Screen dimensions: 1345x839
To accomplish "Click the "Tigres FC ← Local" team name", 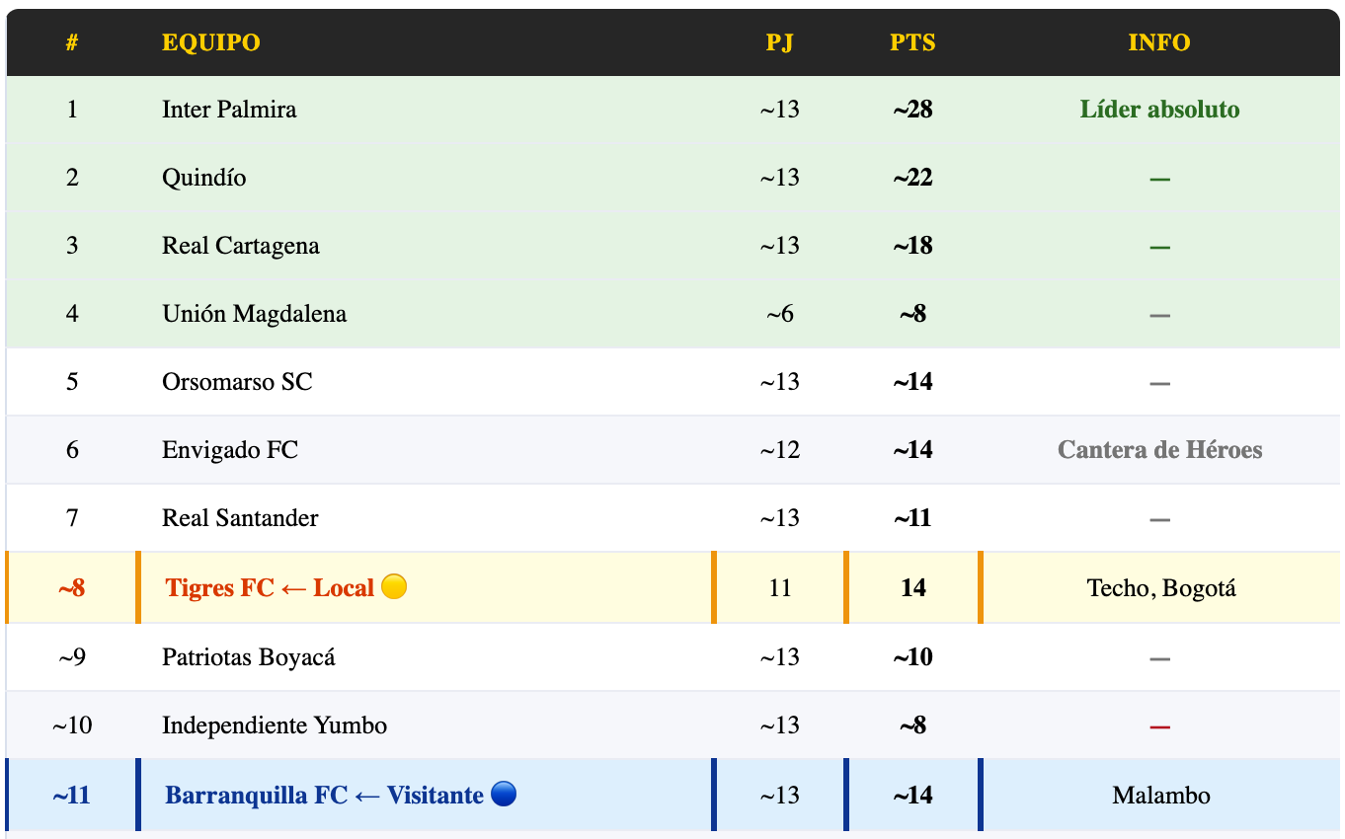I will (270, 588).
